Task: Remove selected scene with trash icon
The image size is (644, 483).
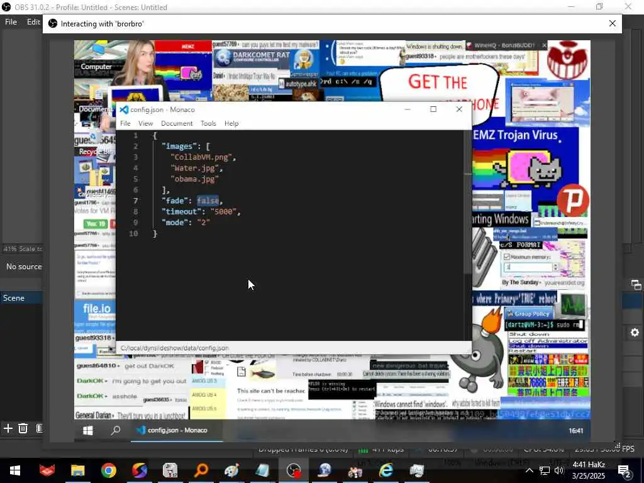Action: (23, 428)
